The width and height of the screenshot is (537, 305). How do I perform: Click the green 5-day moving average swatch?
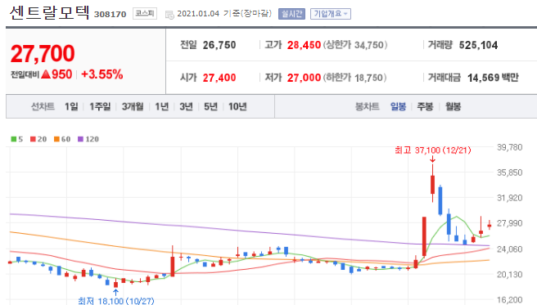[x=14, y=139]
